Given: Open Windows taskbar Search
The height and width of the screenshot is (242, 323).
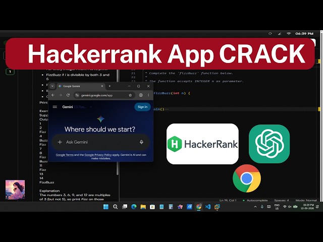Looking at the screenshot, I should coord(116,207).
